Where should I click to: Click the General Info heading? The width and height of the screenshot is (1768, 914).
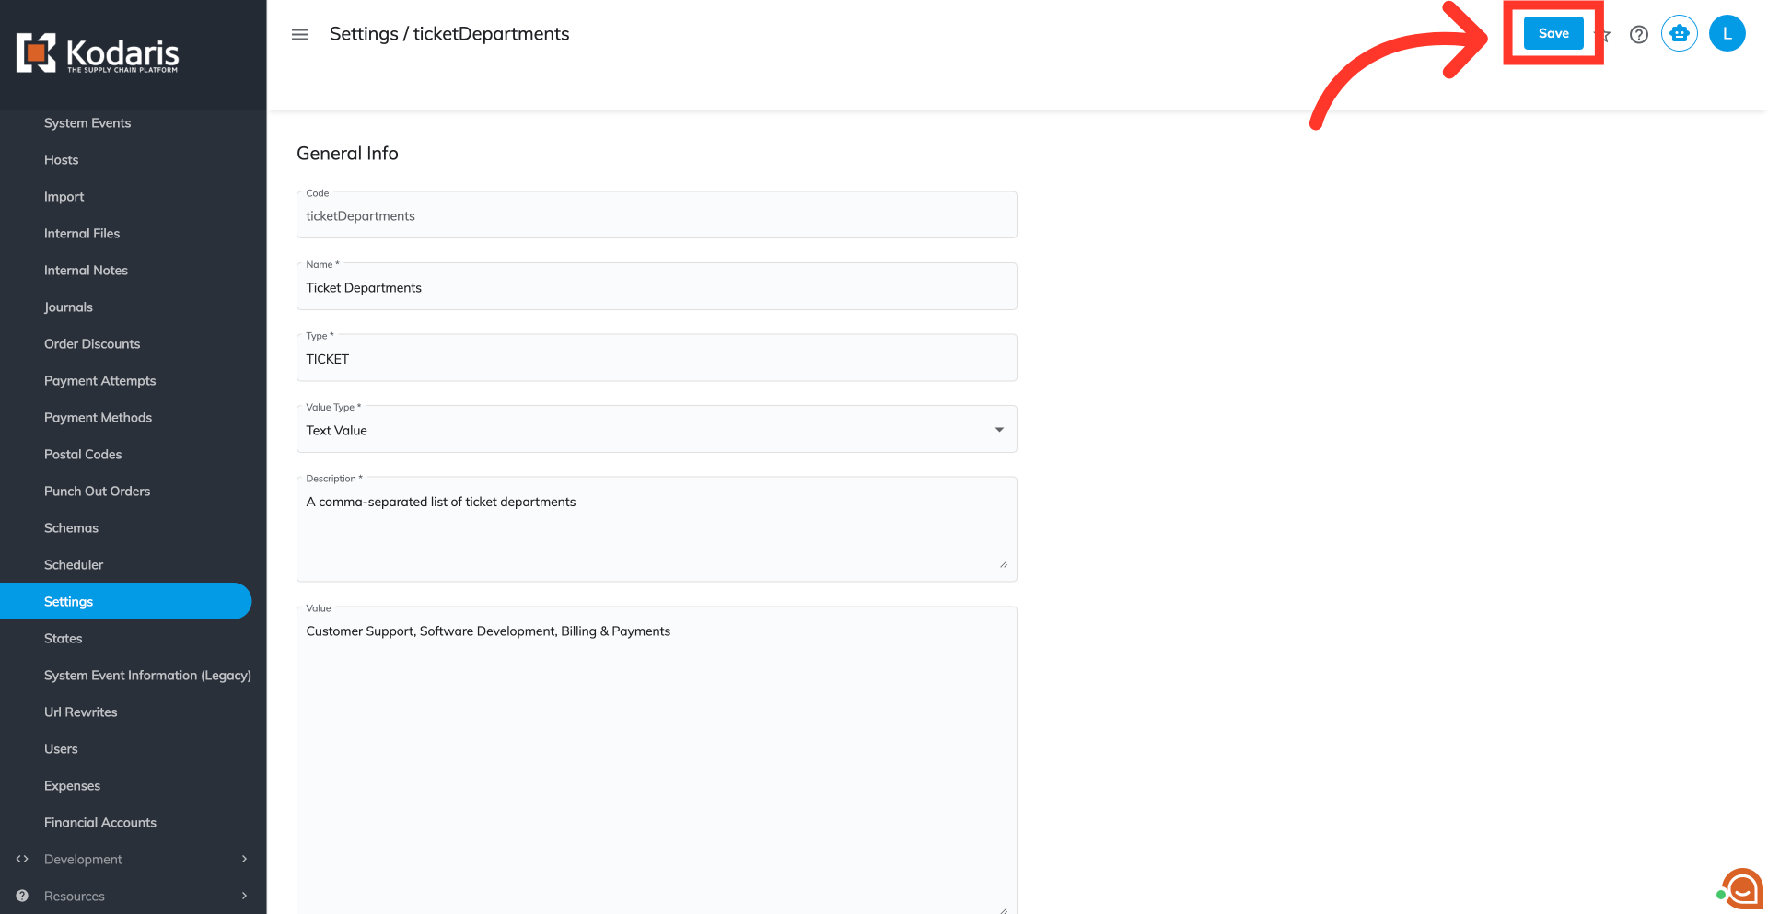(347, 154)
